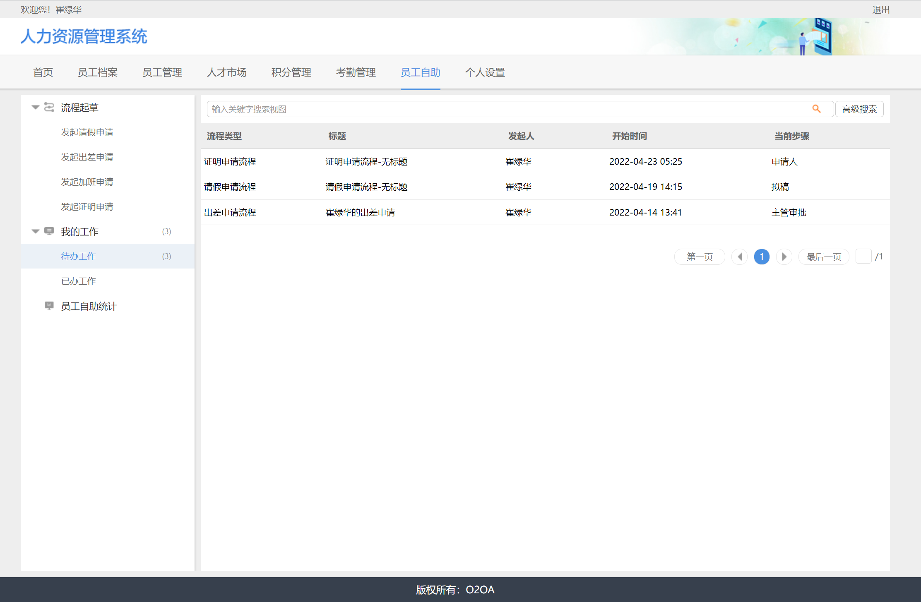Open the 个人设置 tab

pyautogui.click(x=485, y=72)
